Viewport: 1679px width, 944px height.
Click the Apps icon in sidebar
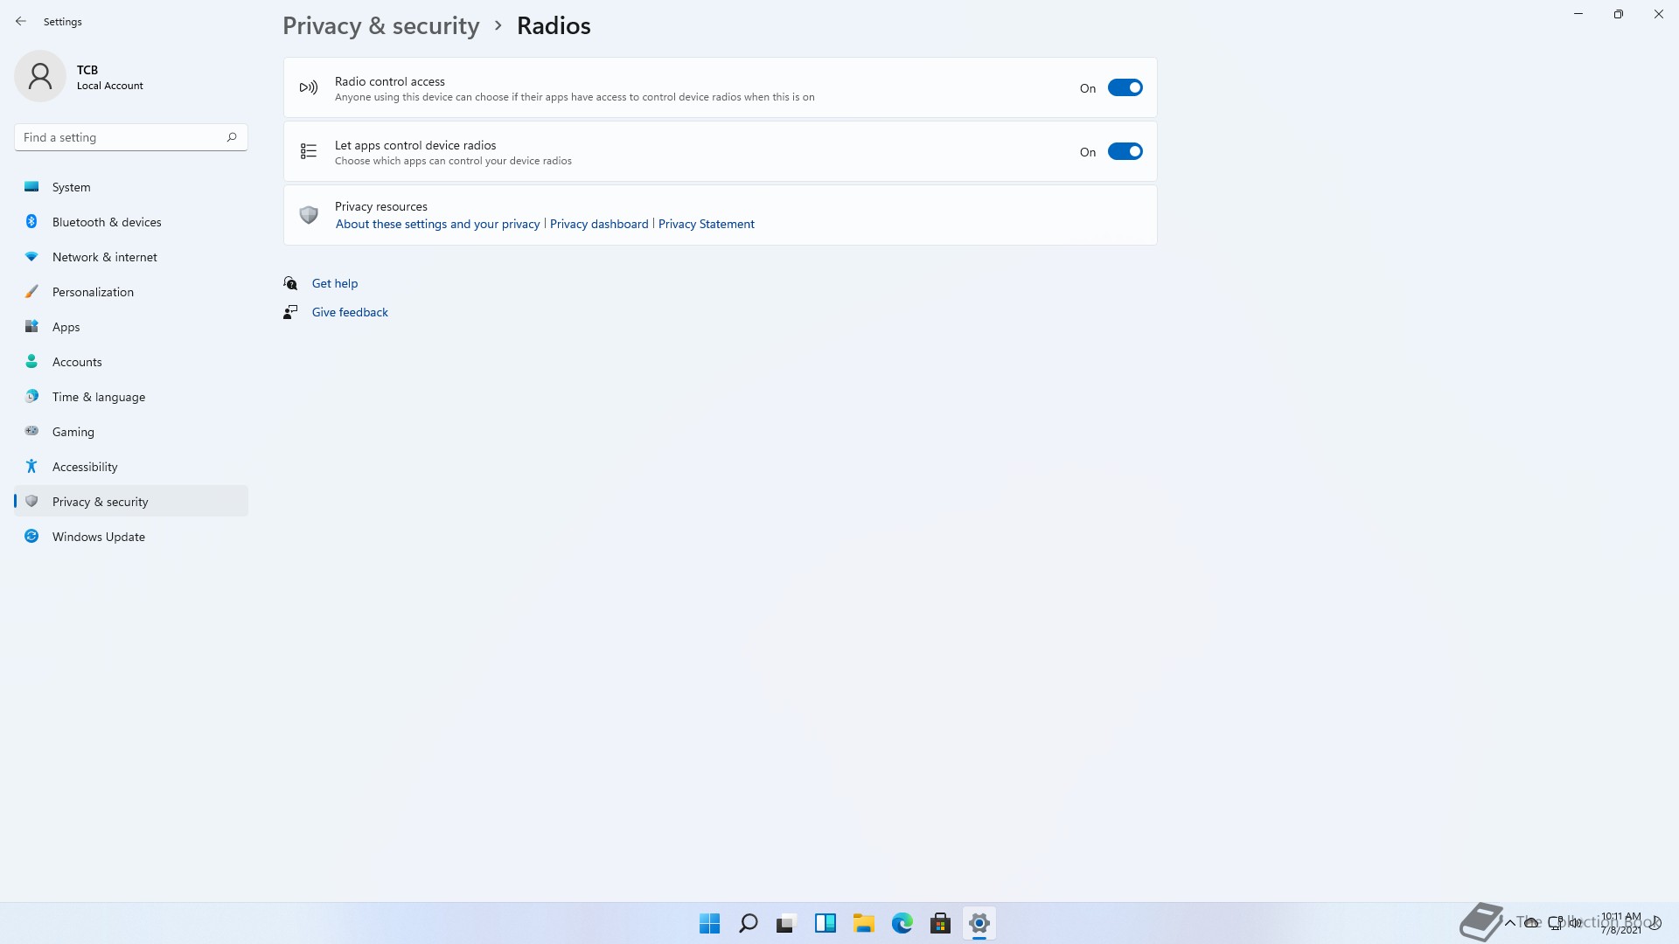[31, 326]
